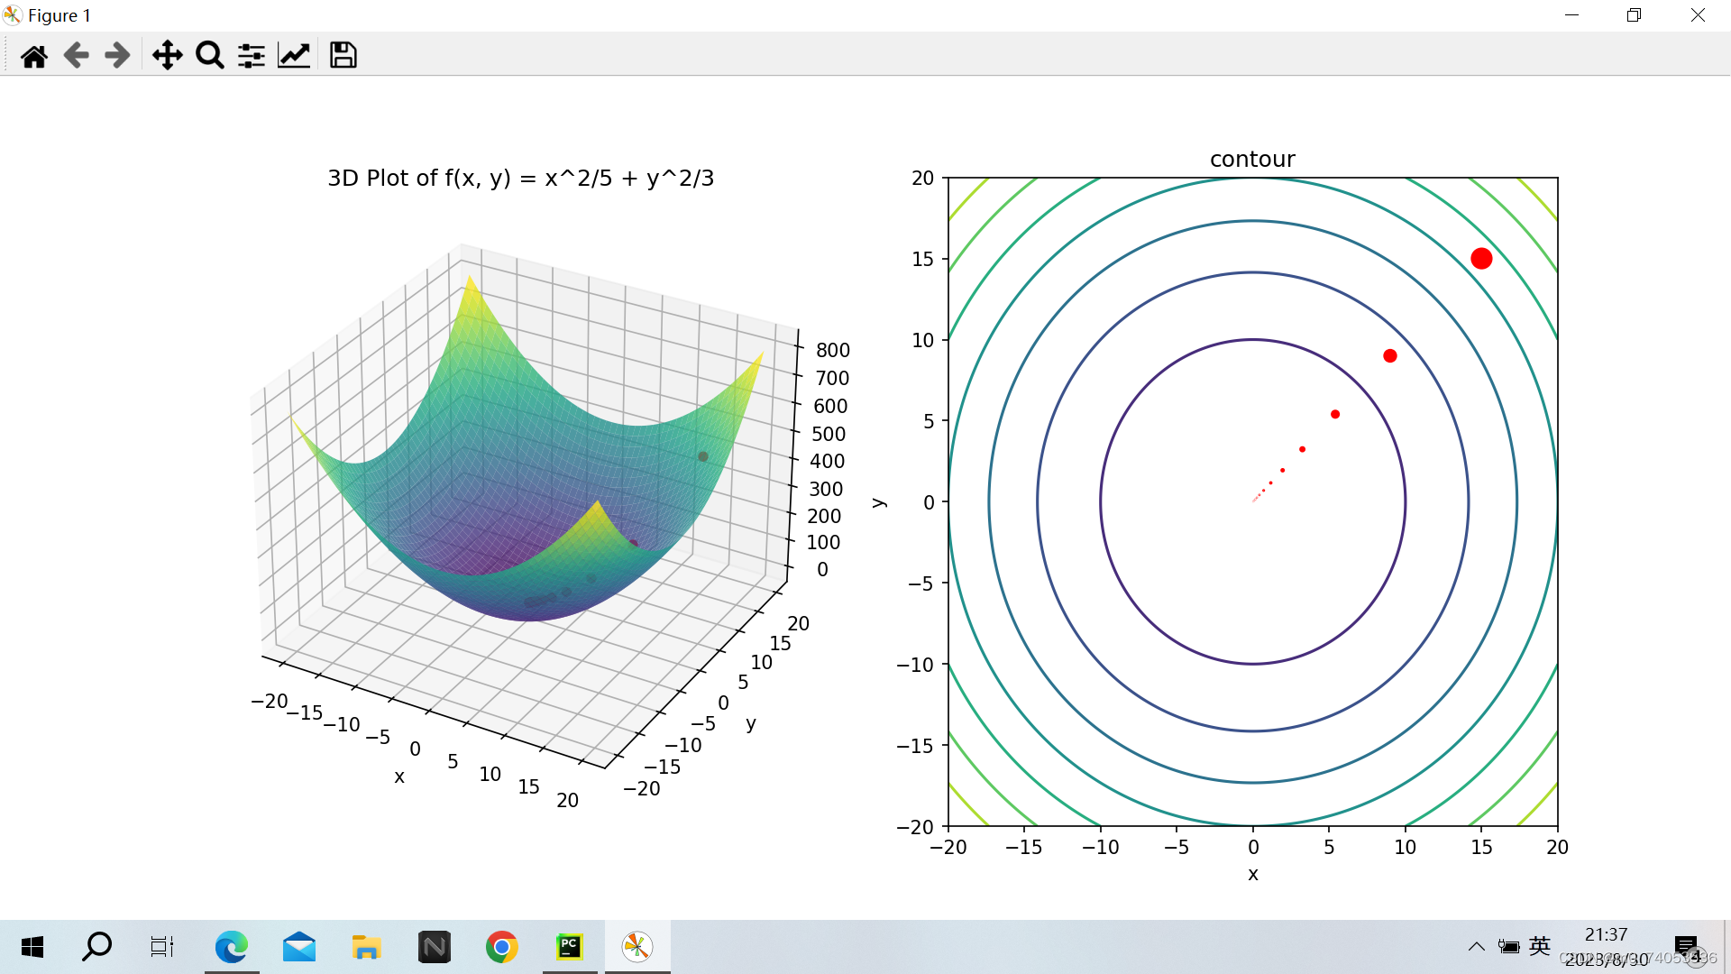
Task: Open Windows Start menu
Action: pyautogui.click(x=32, y=947)
